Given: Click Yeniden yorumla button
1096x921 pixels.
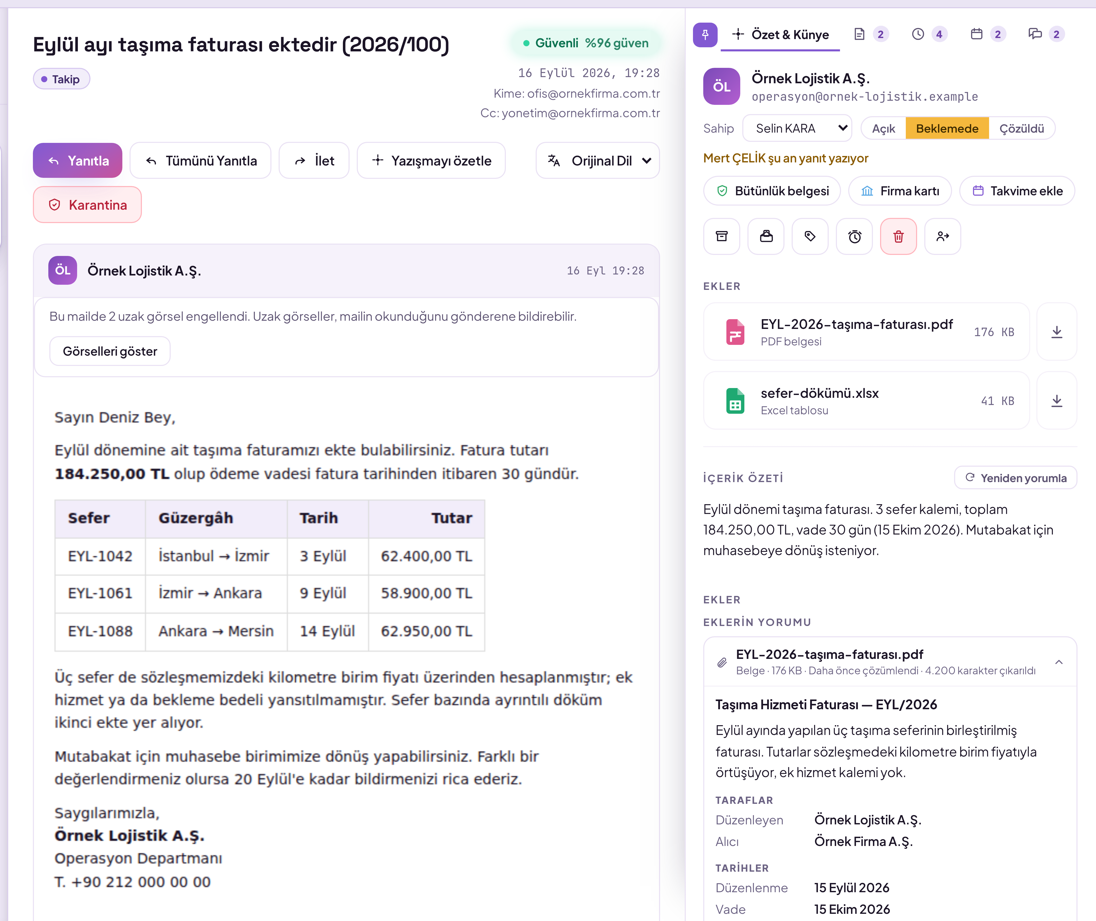Looking at the screenshot, I should pos(1016,478).
